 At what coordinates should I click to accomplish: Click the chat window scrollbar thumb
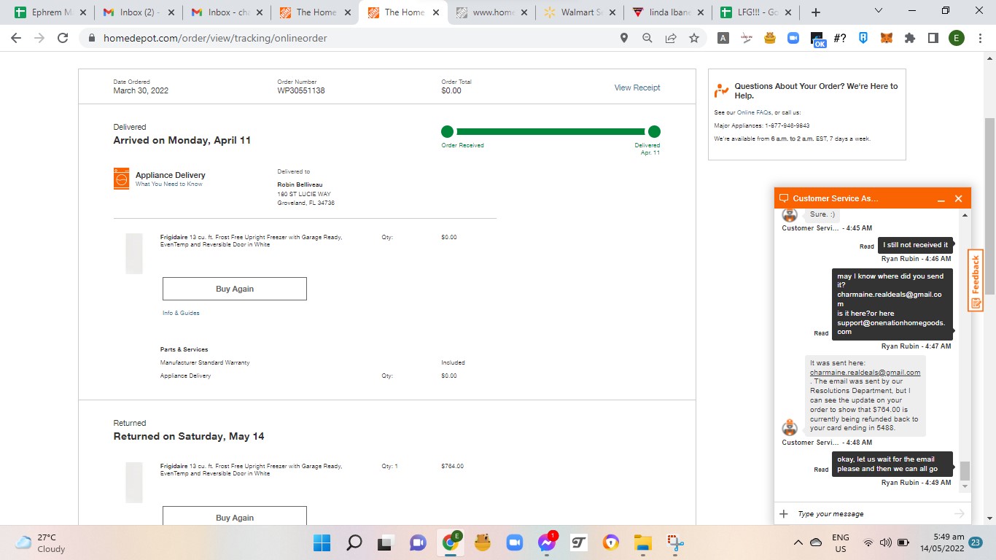pyautogui.click(x=965, y=471)
